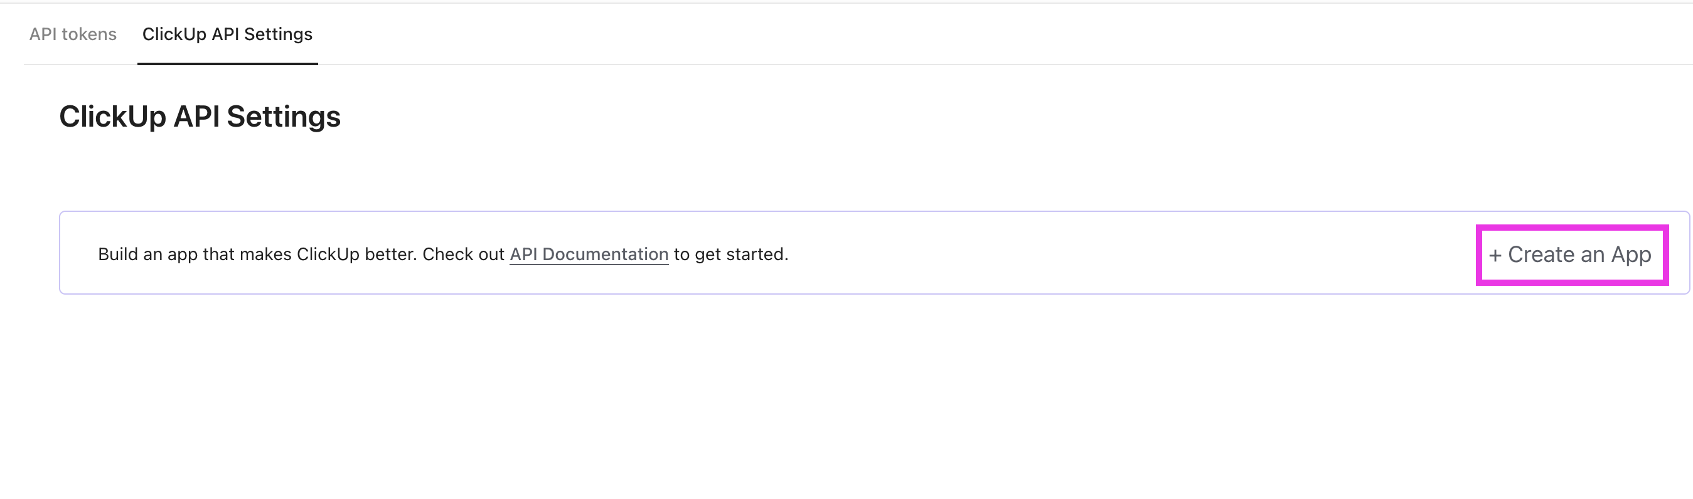The height and width of the screenshot is (499, 1693).
Task: Click the Build an app description text
Action: pos(296,255)
